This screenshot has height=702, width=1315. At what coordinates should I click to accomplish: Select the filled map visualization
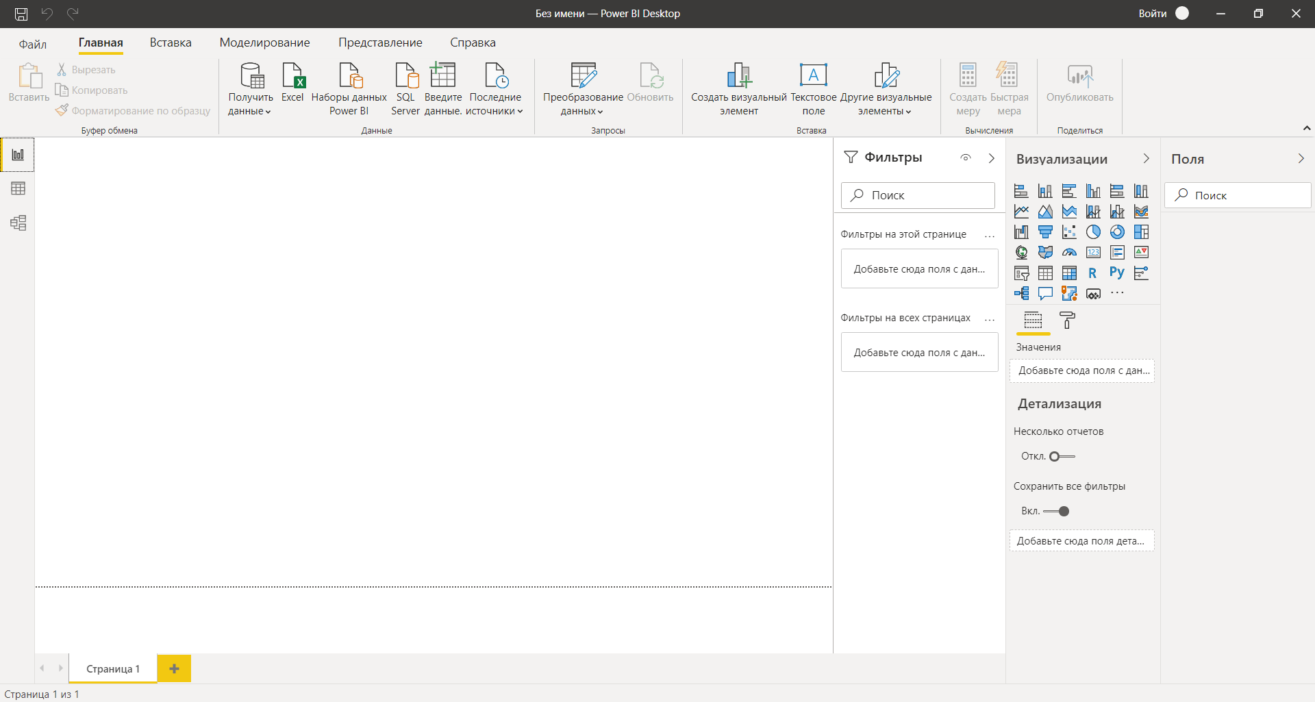pos(1045,253)
